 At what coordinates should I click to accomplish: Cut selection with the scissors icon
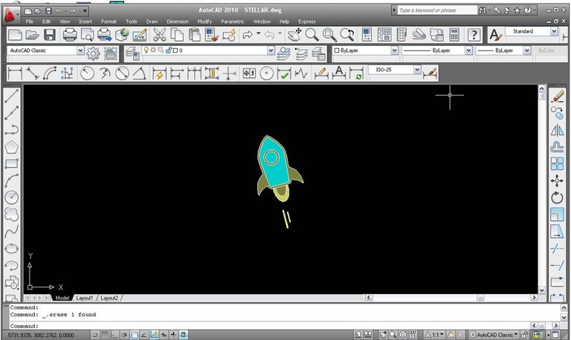point(160,35)
